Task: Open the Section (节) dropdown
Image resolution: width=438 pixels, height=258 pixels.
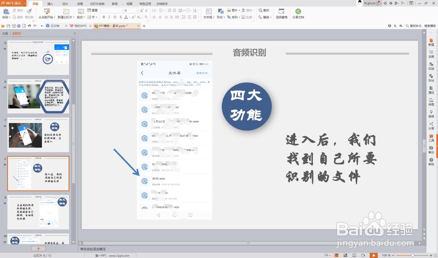Action: click(x=92, y=17)
